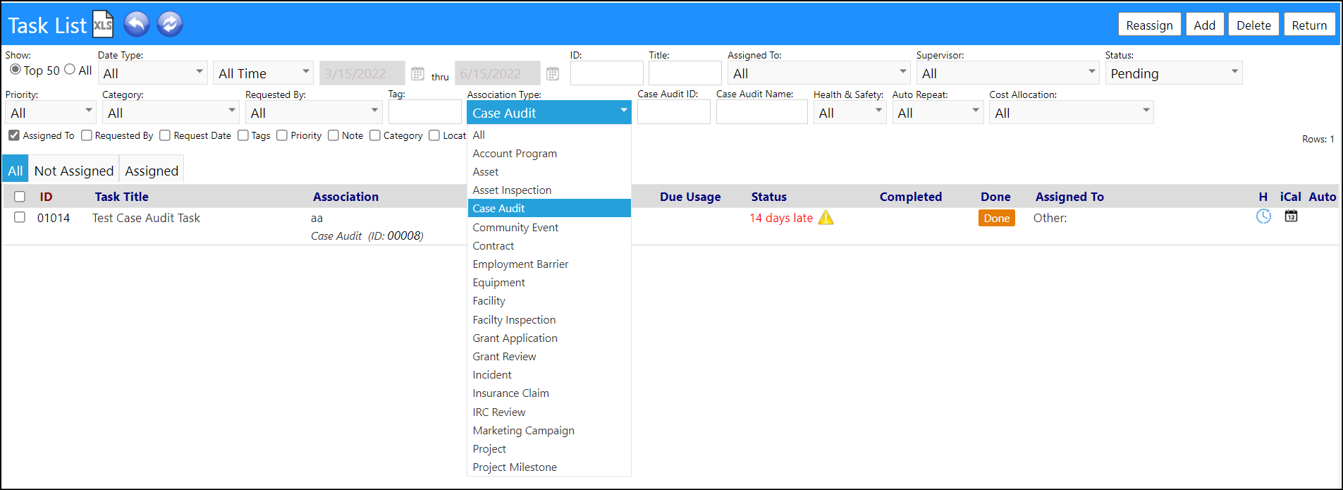Select All radio button under Show
The image size is (1343, 490).
coord(70,69)
